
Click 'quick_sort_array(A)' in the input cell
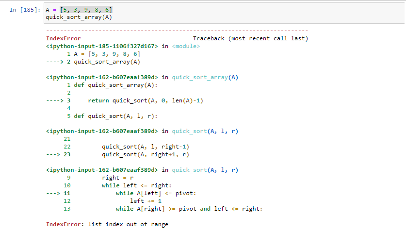[79, 17]
